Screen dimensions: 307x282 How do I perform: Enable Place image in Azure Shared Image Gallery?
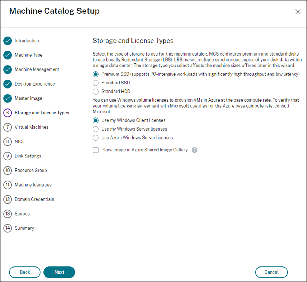(x=95, y=150)
